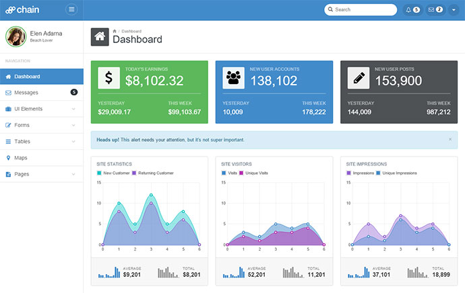Click the Dashboard breadcrumb link
Screen dimensions: 465x293
(131, 31)
